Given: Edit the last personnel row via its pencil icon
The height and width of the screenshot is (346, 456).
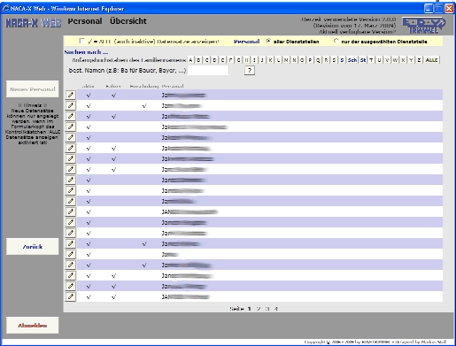Looking at the screenshot, I should (71, 296).
